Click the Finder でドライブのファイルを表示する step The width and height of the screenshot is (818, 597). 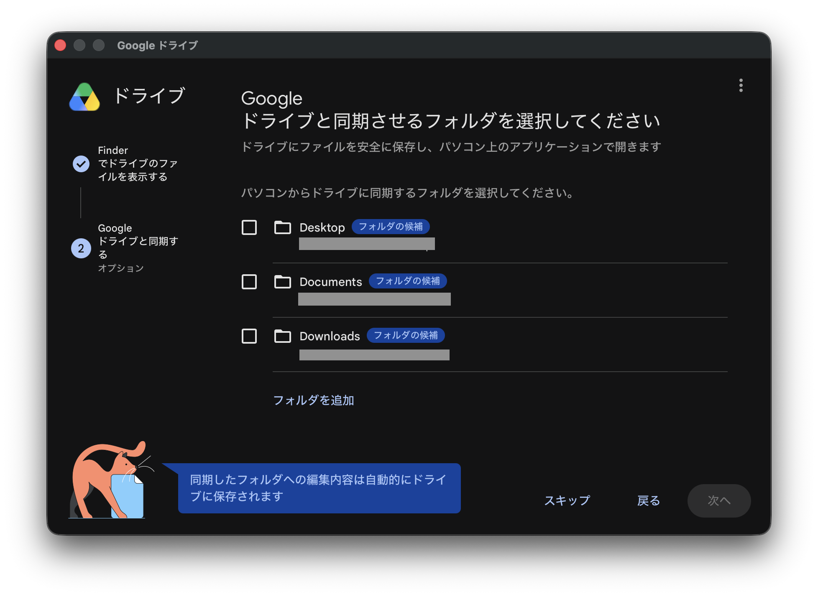[x=138, y=163]
